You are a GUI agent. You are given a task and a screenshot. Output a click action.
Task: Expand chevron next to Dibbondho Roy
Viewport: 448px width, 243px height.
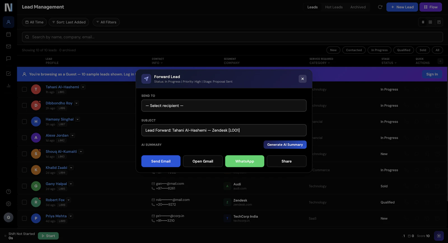point(76,103)
